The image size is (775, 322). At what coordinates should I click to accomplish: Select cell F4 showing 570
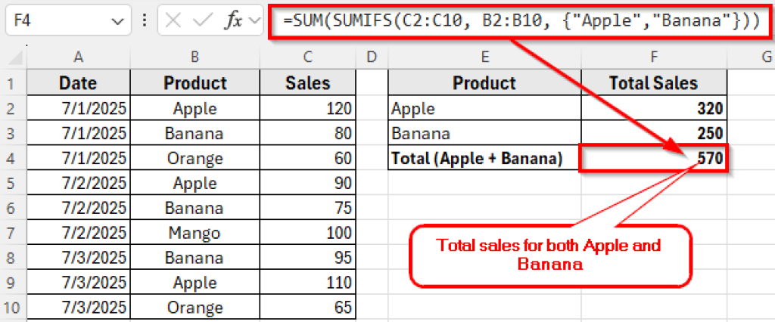tap(654, 159)
